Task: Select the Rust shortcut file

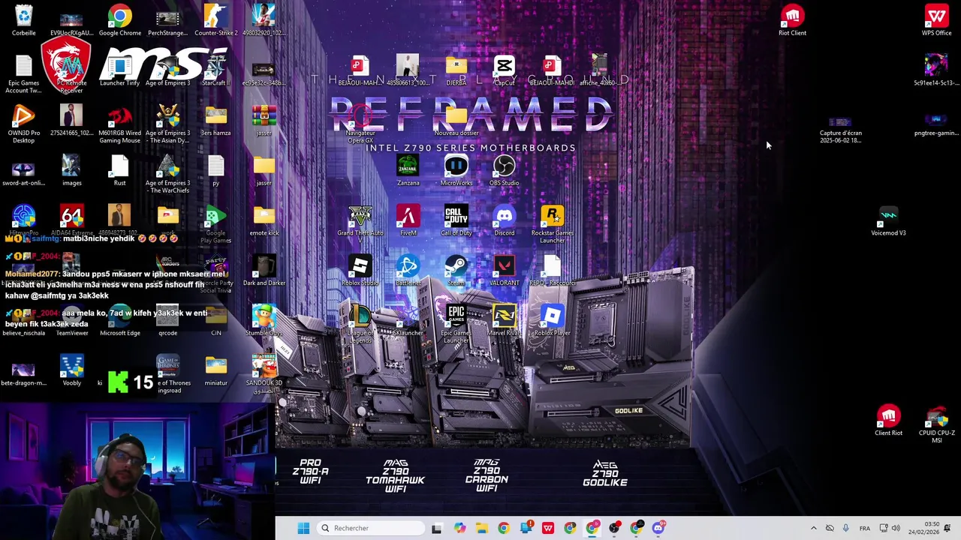Action: (x=119, y=170)
